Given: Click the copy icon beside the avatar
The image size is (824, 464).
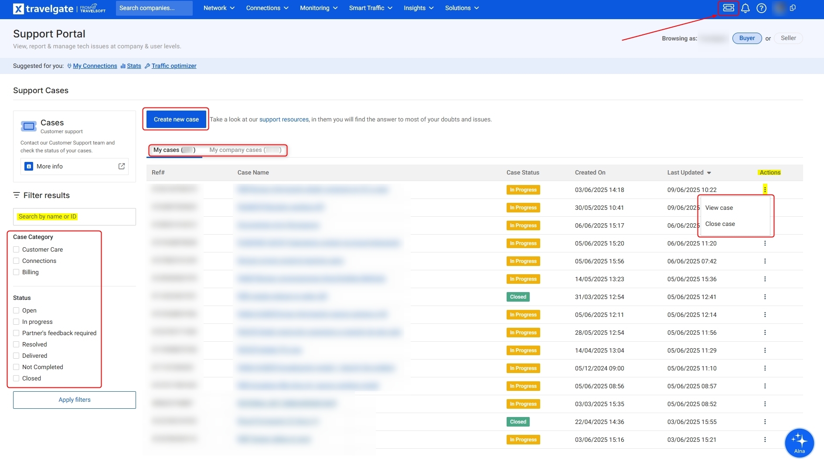Looking at the screenshot, I should click(793, 8).
